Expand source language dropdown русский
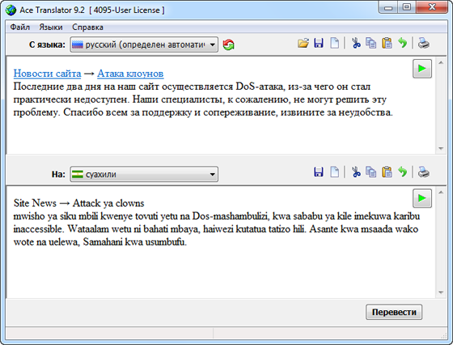 [x=144, y=44]
